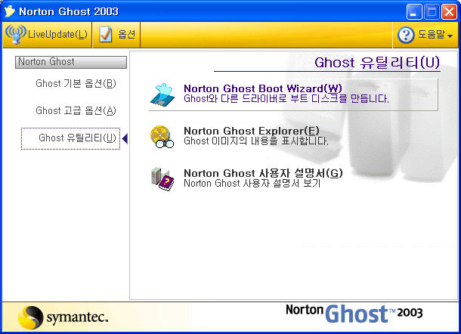Click the 옵션 checklist icon in toolbar
This screenshot has width=461, height=334.
point(106,34)
